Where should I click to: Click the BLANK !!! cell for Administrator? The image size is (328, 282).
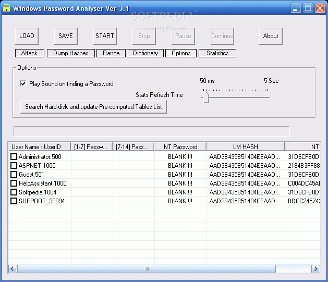(180, 157)
